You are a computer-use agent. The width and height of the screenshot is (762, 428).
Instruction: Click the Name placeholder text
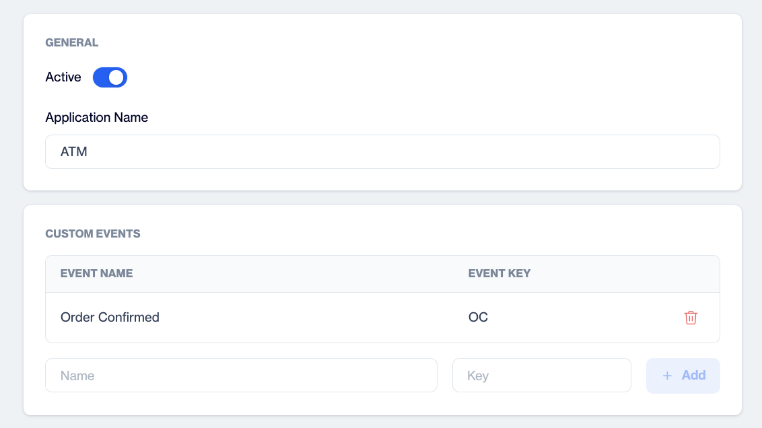[x=77, y=376]
